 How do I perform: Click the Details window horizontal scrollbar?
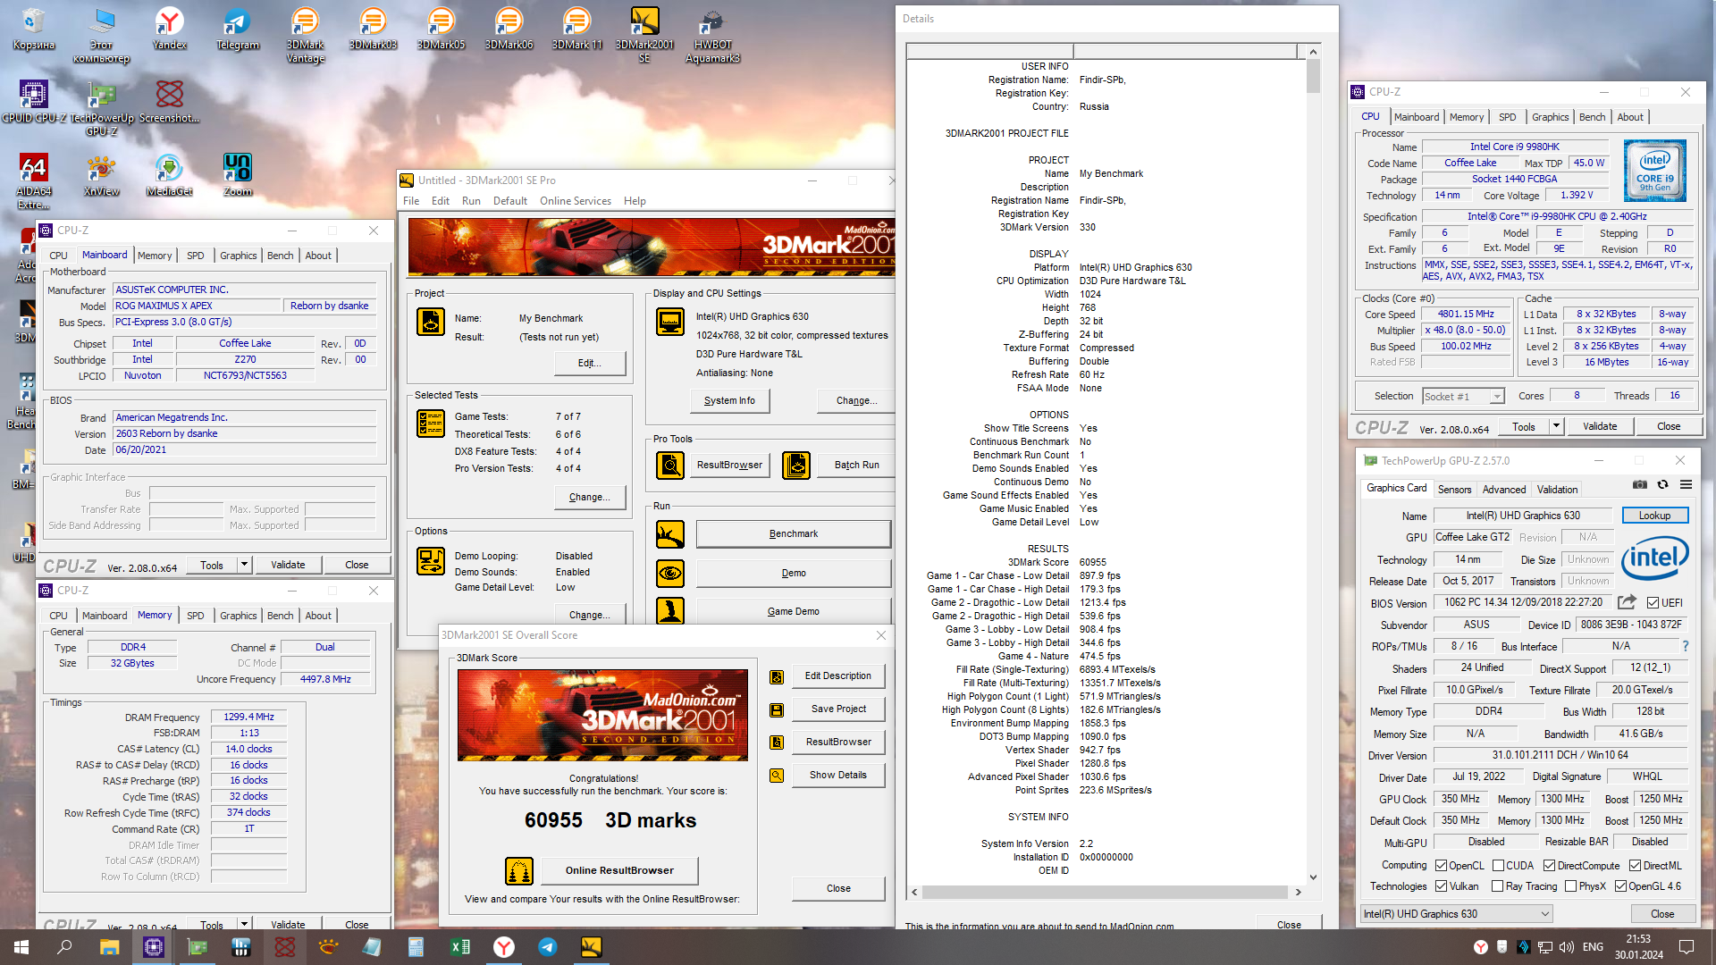click(1105, 892)
